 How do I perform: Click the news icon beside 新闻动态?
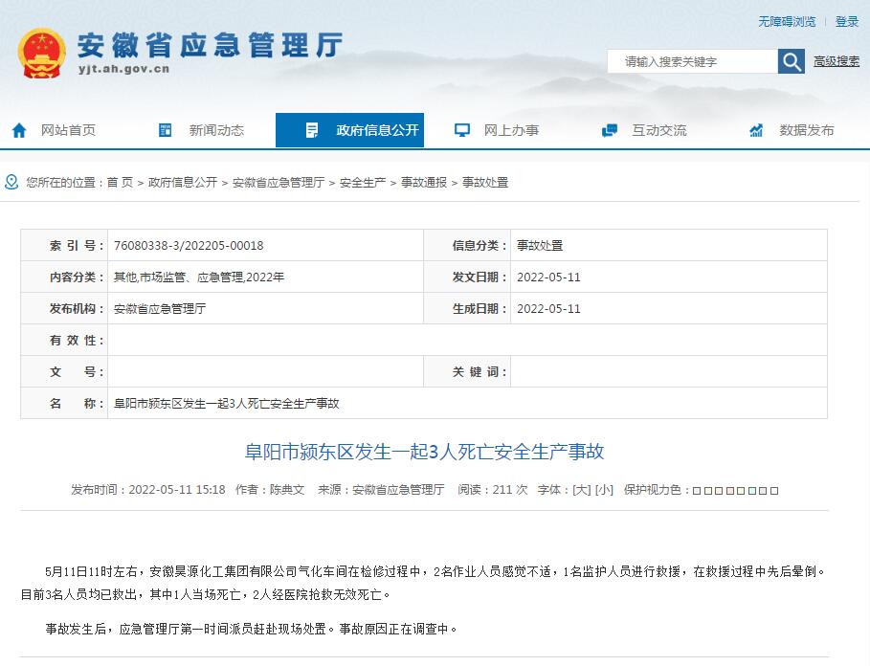[x=166, y=130]
